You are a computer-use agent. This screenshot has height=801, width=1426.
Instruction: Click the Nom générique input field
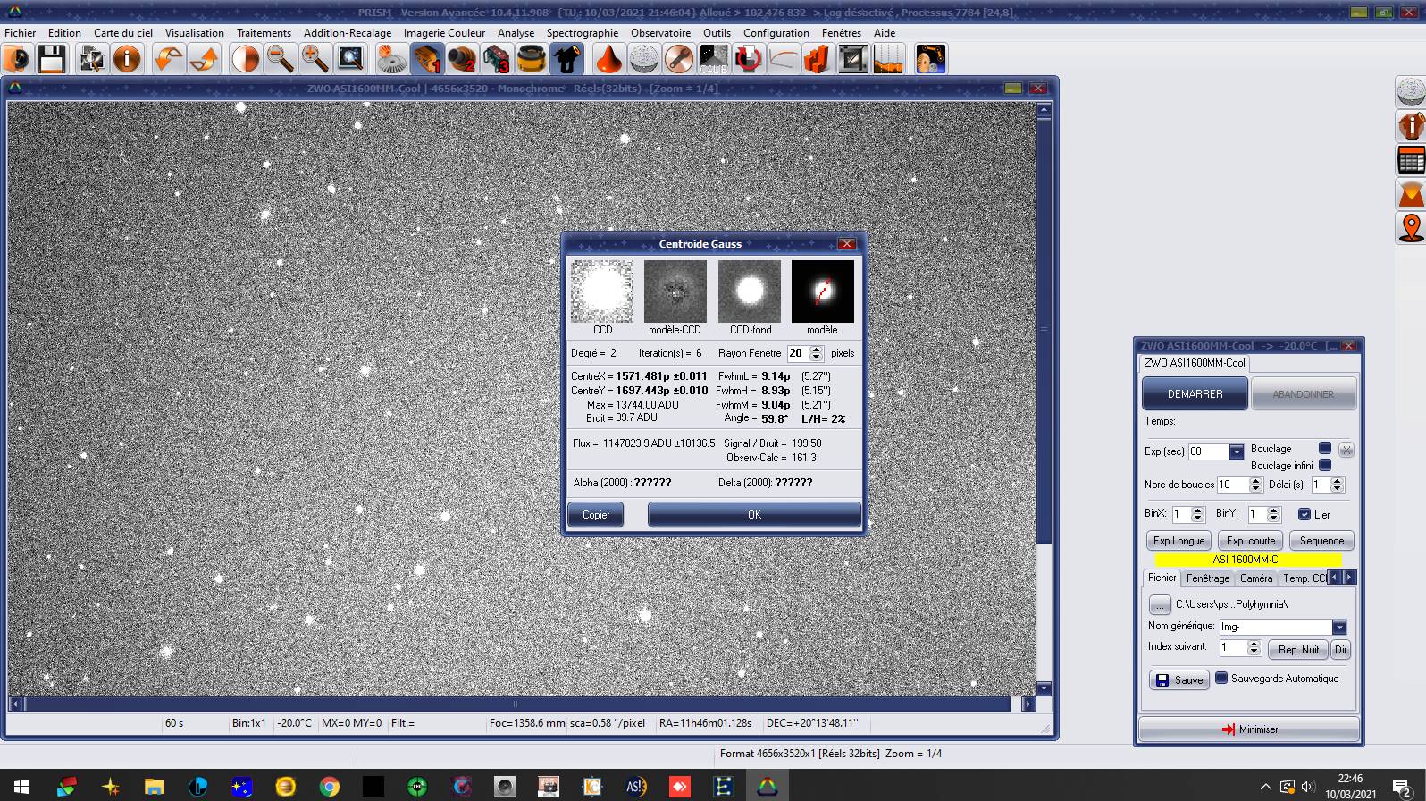click(x=1276, y=627)
